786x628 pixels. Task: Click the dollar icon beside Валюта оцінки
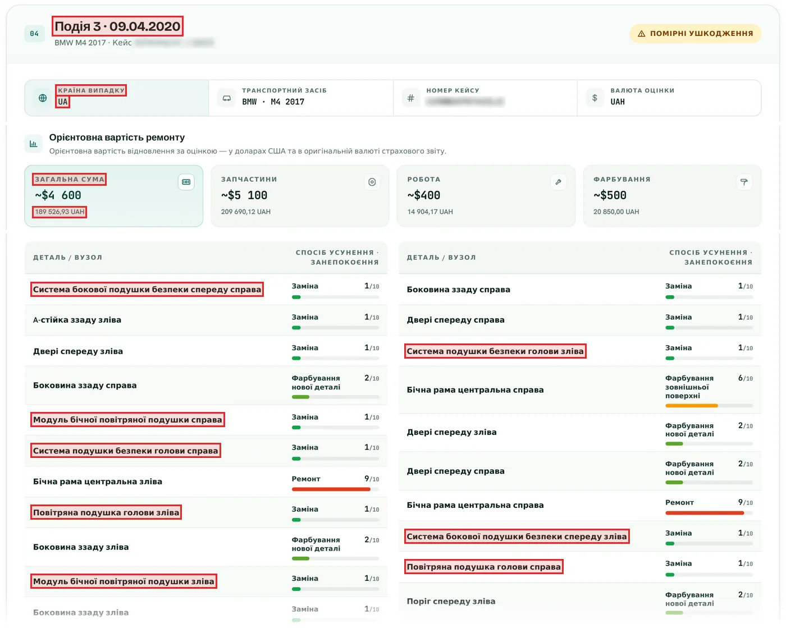(595, 98)
